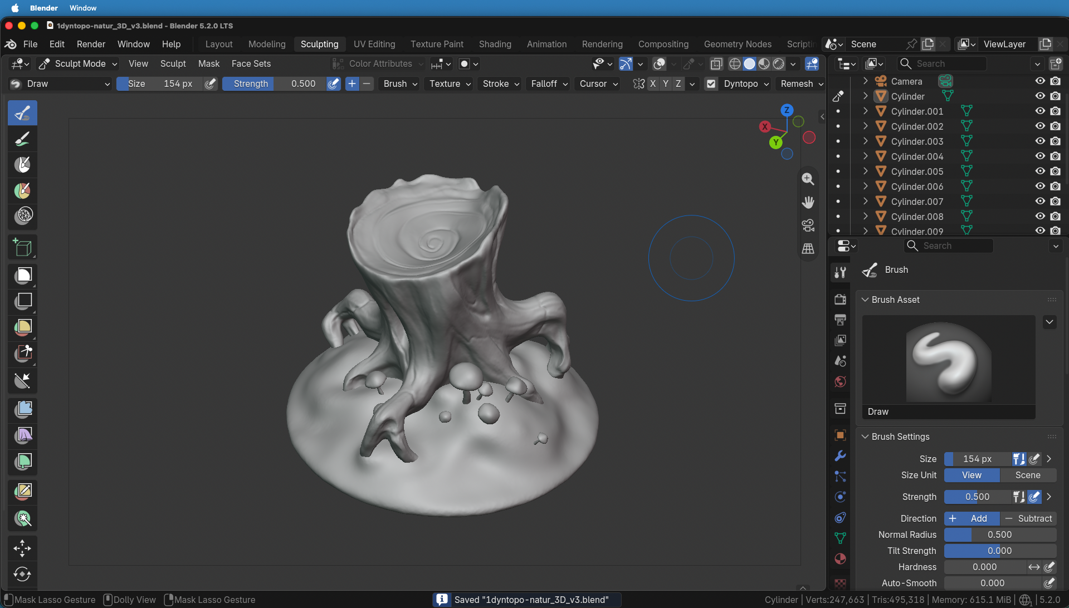
Task: Click the header Strength slider
Action: coord(274,84)
